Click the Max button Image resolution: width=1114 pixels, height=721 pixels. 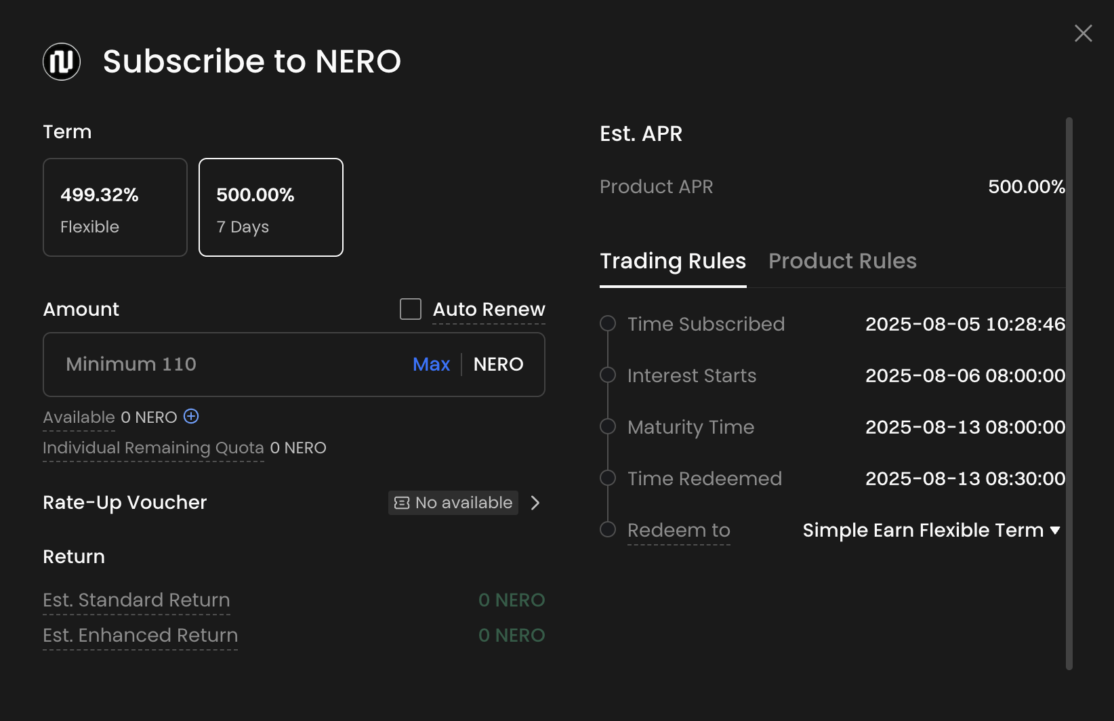432,365
